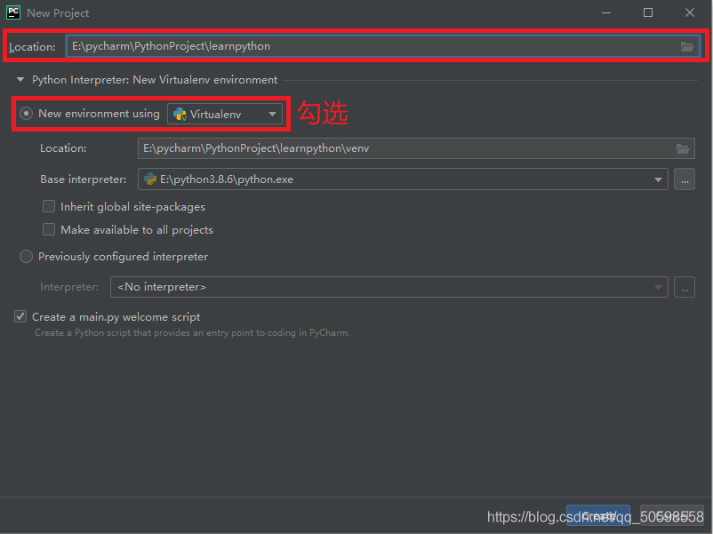Screen dimensions: 713x534
Task: Click python icon beside E:\python3.8.6\python.exe
Action: [150, 179]
